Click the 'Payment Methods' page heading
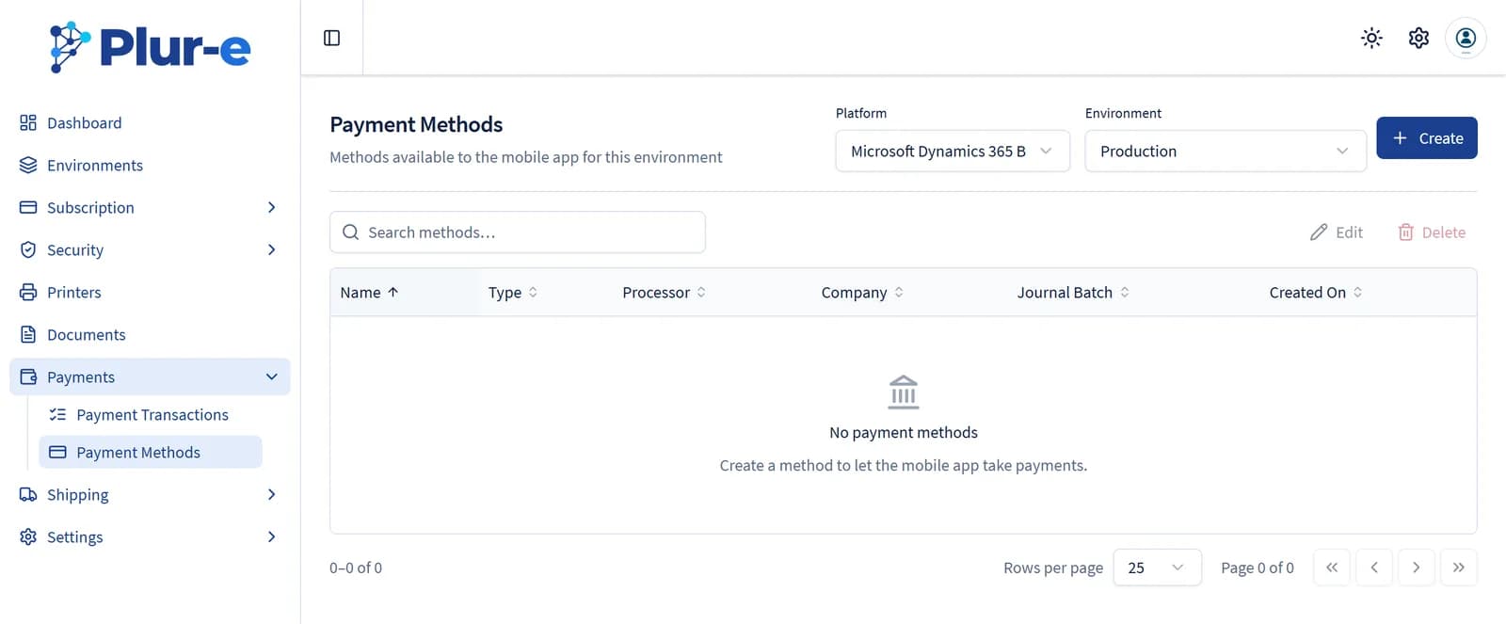Screen dimensions: 1506x624 click(x=416, y=124)
